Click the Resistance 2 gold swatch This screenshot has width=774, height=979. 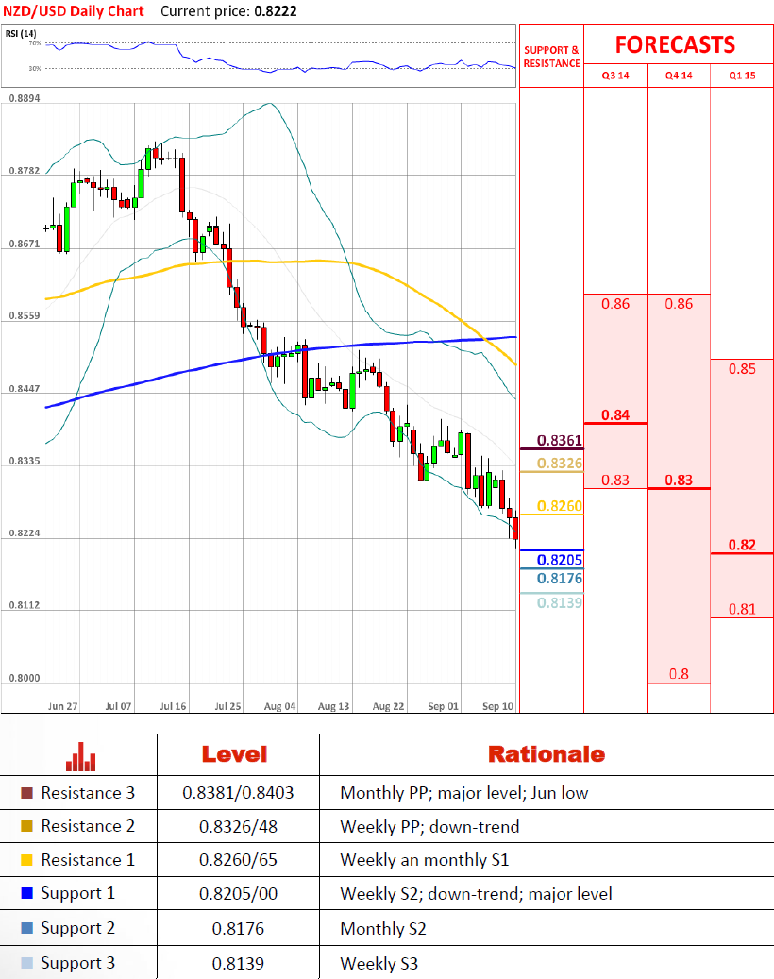pyautogui.click(x=26, y=826)
